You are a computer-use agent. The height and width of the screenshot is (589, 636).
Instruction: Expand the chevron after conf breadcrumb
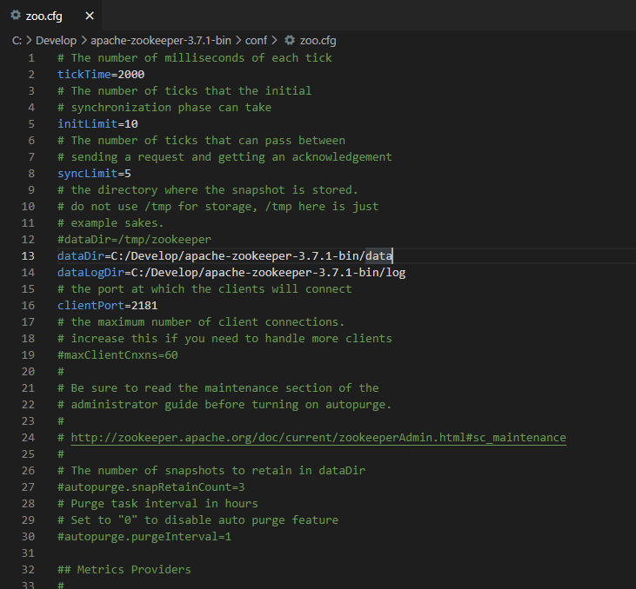pyautogui.click(x=275, y=41)
